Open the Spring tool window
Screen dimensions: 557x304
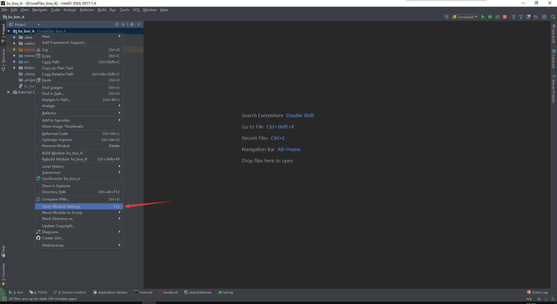point(225,292)
